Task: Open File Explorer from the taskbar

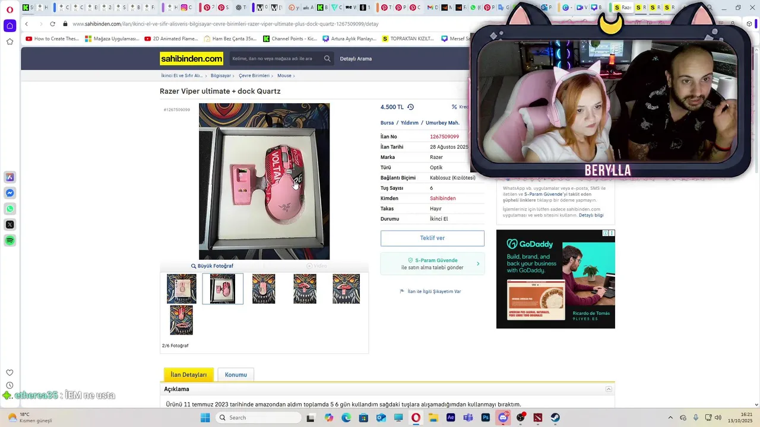Action: [x=433, y=418]
